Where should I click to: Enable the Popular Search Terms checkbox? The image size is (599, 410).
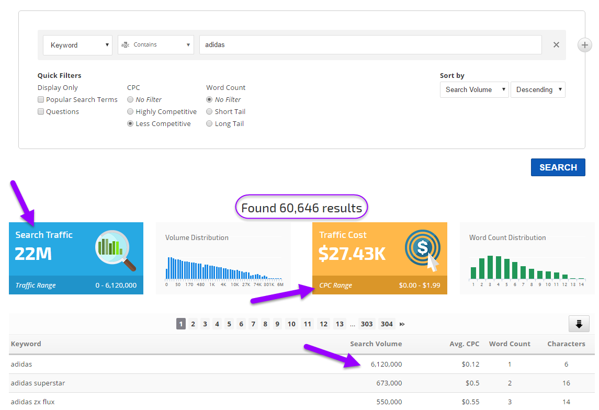point(41,100)
